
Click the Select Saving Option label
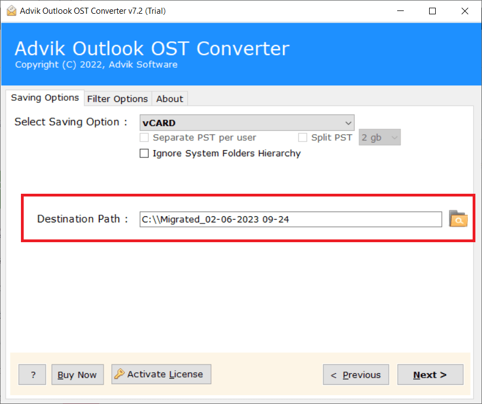point(71,122)
